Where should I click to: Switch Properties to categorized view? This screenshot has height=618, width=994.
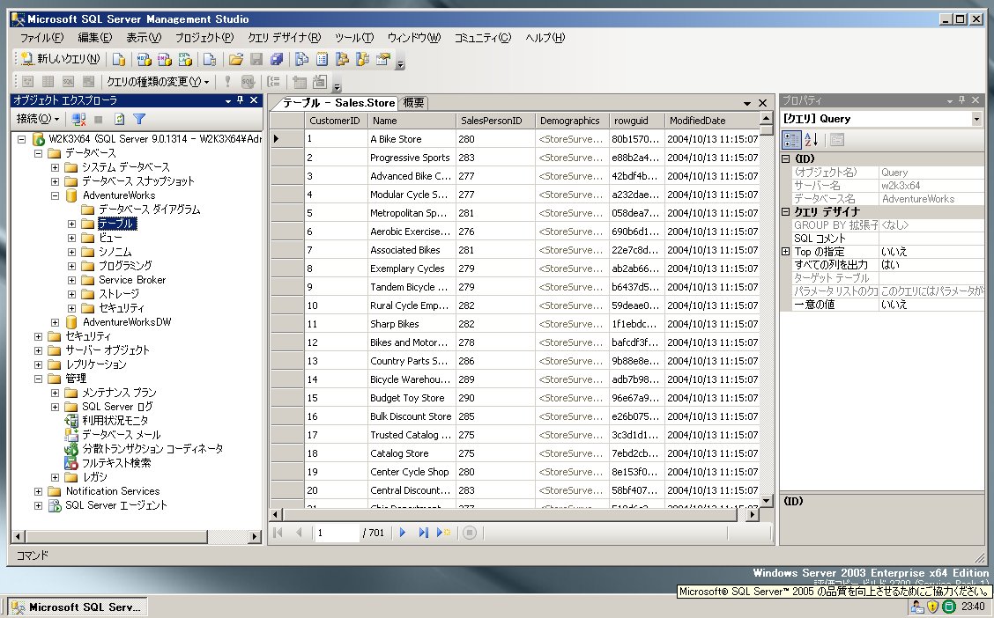point(791,140)
